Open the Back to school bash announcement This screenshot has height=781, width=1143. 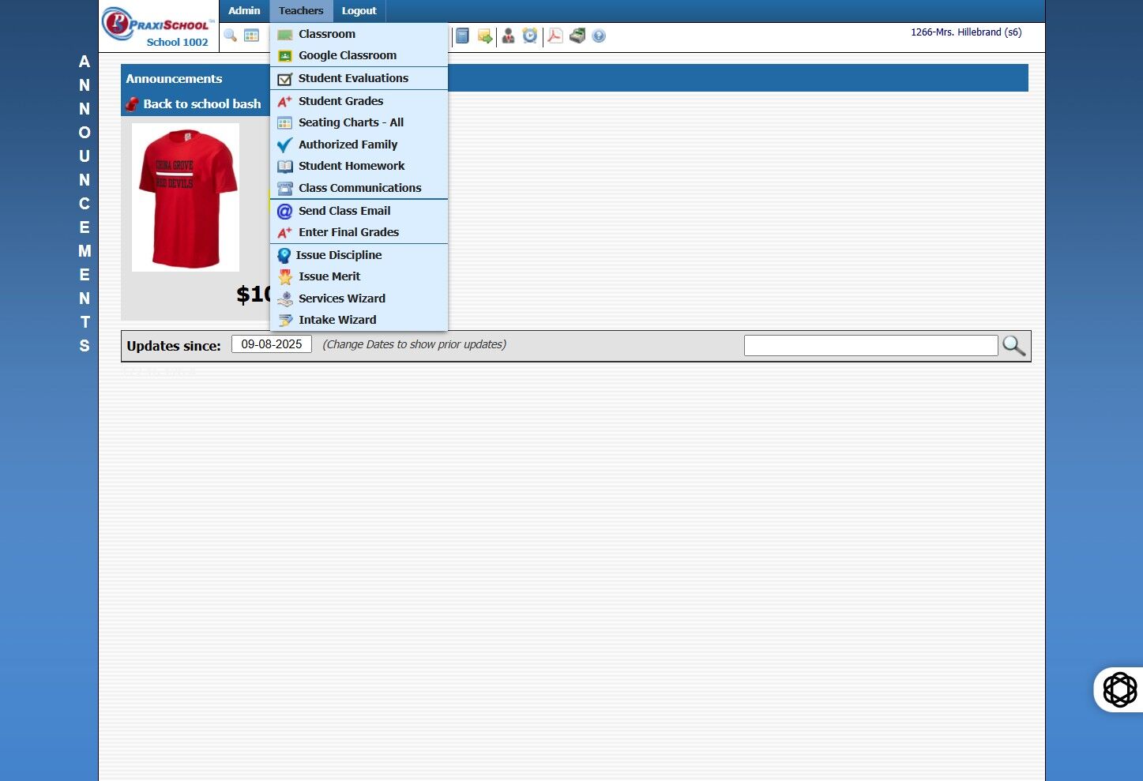point(201,104)
